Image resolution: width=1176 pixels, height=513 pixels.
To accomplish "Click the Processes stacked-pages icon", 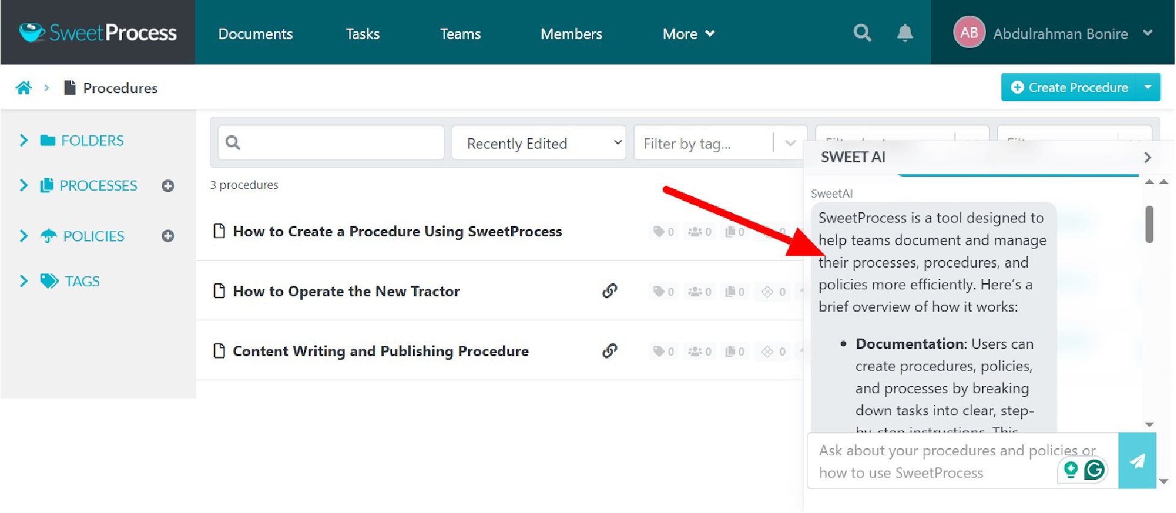I will [46, 185].
